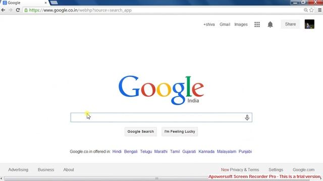The image size is (323, 181).
Task: Focus the Google search box
Action: click(161, 117)
